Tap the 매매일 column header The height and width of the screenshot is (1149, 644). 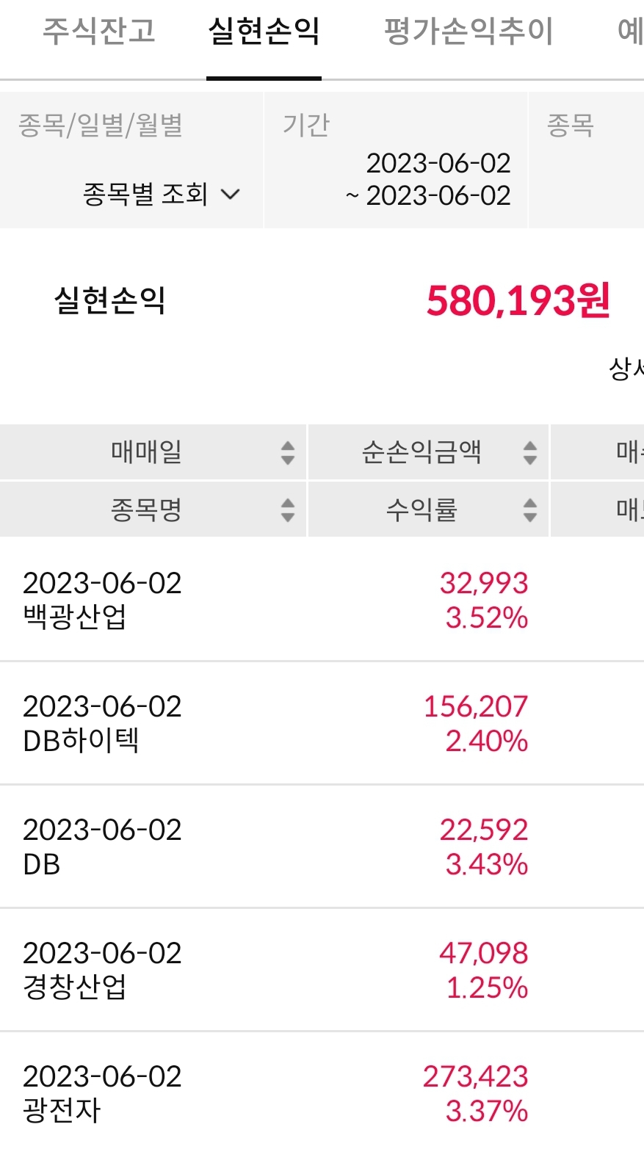pos(146,452)
